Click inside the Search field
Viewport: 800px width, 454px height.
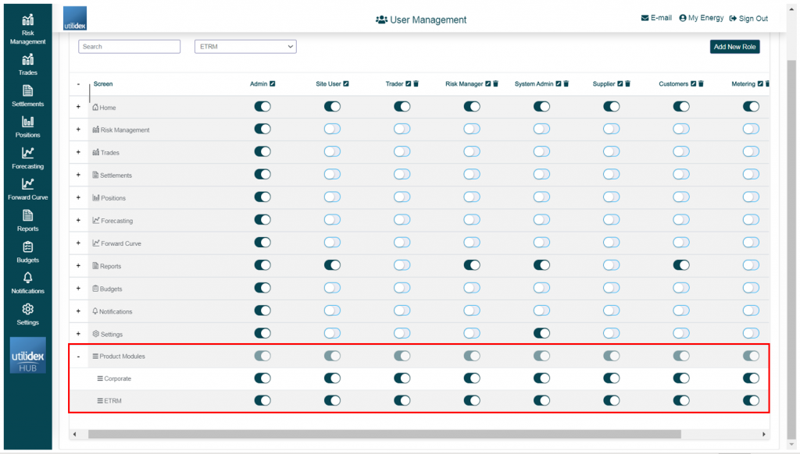tap(129, 46)
